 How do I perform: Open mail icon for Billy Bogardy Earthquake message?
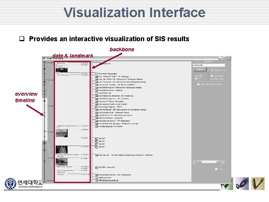coord(97,126)
